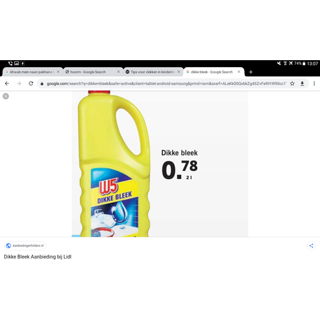The width and height of the screenshot is (320, 320).
Task: Close the 'dikke bleek' tab
Action: (x=239, y=72)
